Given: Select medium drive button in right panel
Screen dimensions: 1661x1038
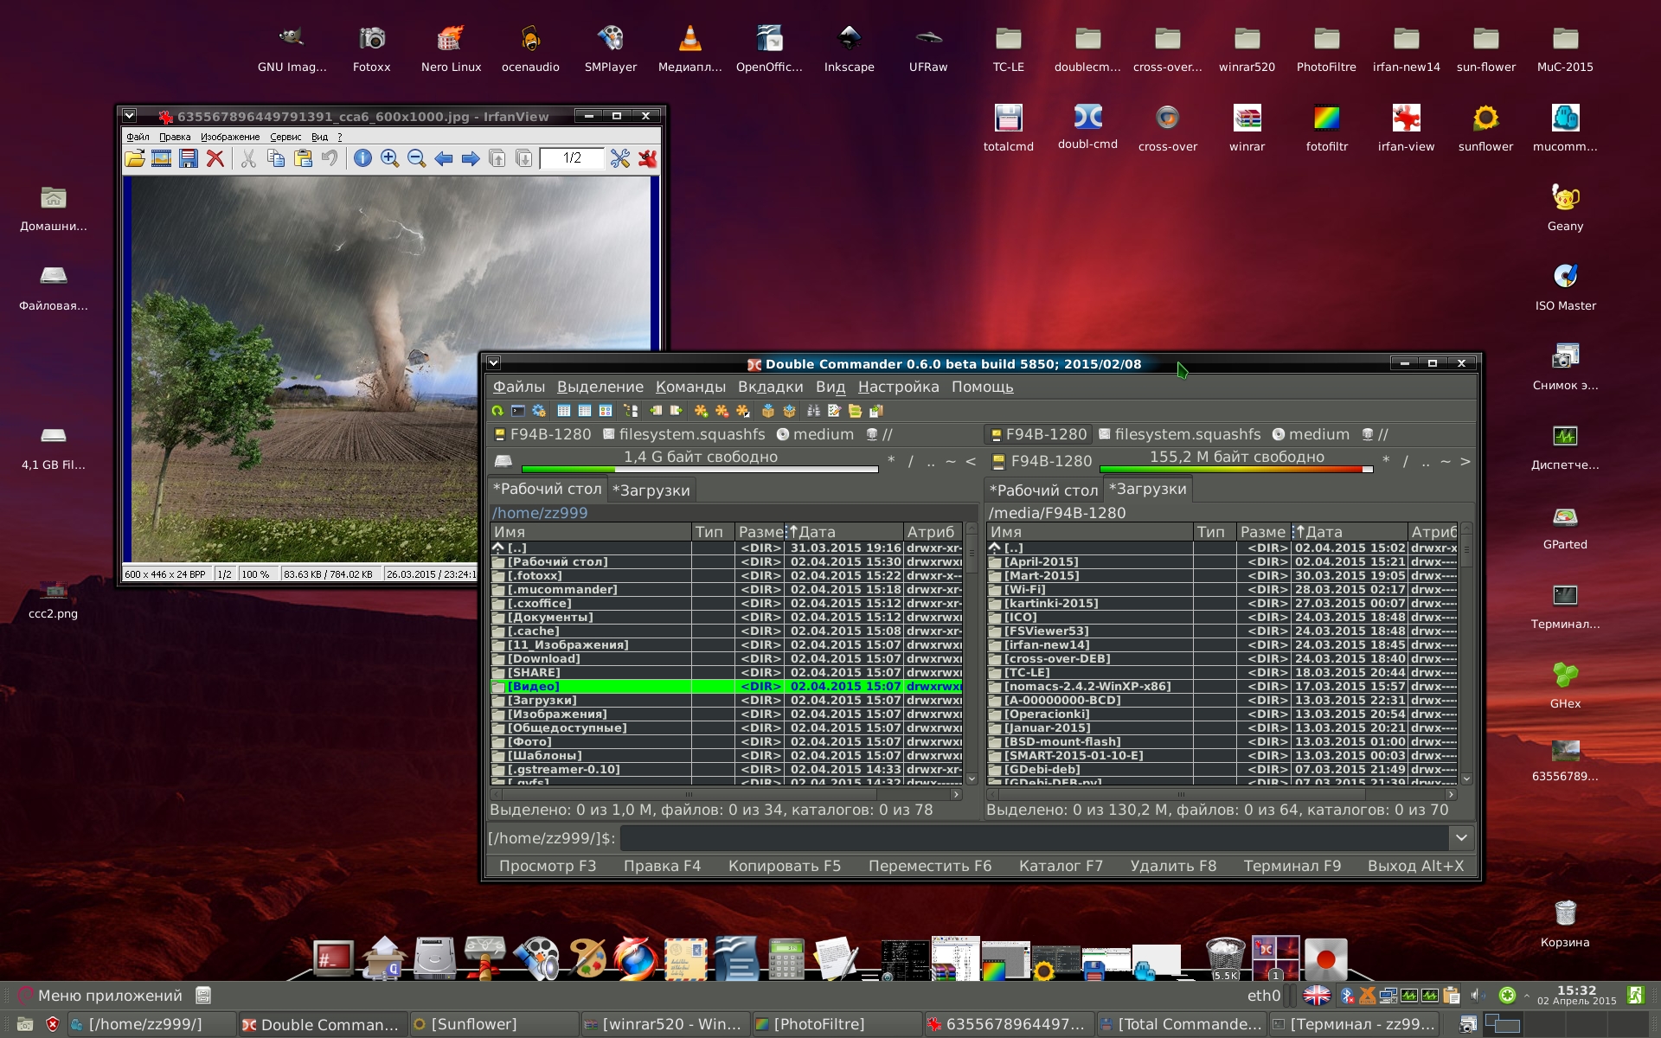Looking at the screenshot, I should 1311,434.
